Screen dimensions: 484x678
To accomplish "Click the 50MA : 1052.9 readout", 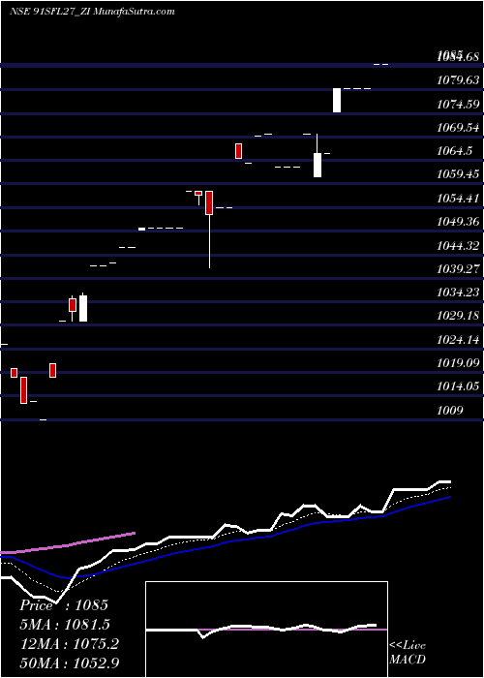I will [x=69, y=663].
